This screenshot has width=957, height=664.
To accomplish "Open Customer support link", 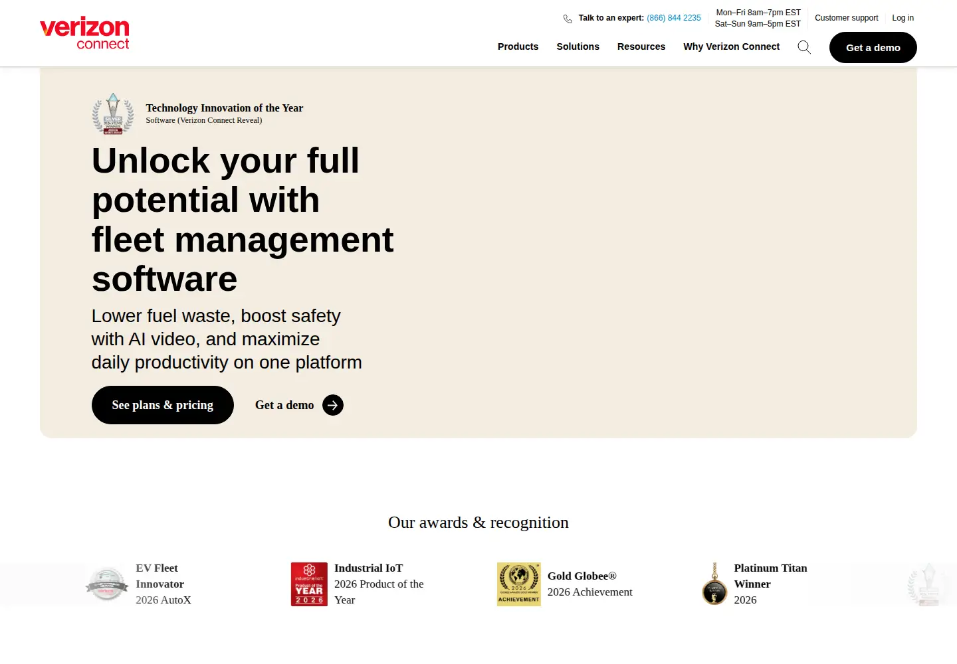I will tap(847, 18).
